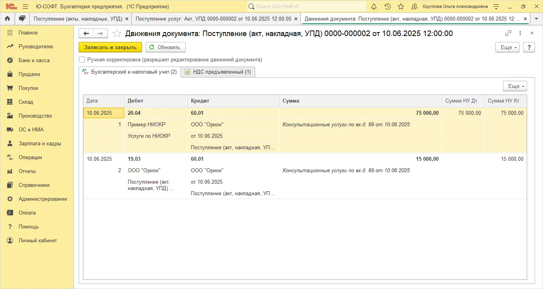
Task: Click the user profile icon
Action: 414,7
